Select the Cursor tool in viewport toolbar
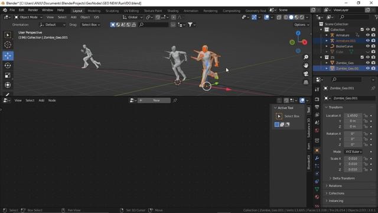378x213 pixels. click(x=8, y=45)
